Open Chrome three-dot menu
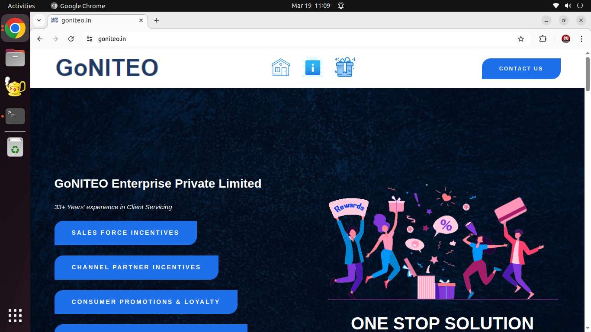Screen dimensions: 591x332 [x=581, y=39]
